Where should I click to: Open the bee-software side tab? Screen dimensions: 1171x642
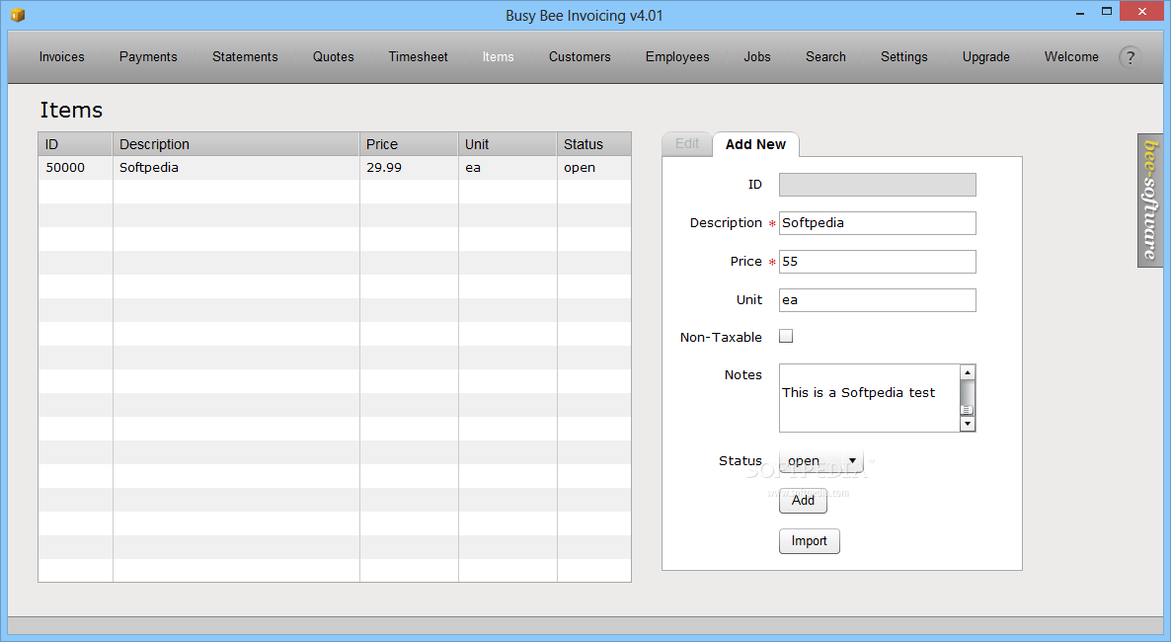point(1150,200)
